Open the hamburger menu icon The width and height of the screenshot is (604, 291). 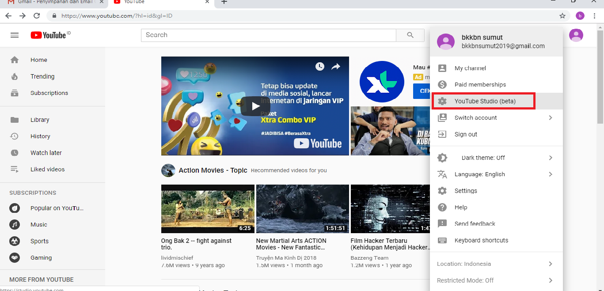pos(15,35)
